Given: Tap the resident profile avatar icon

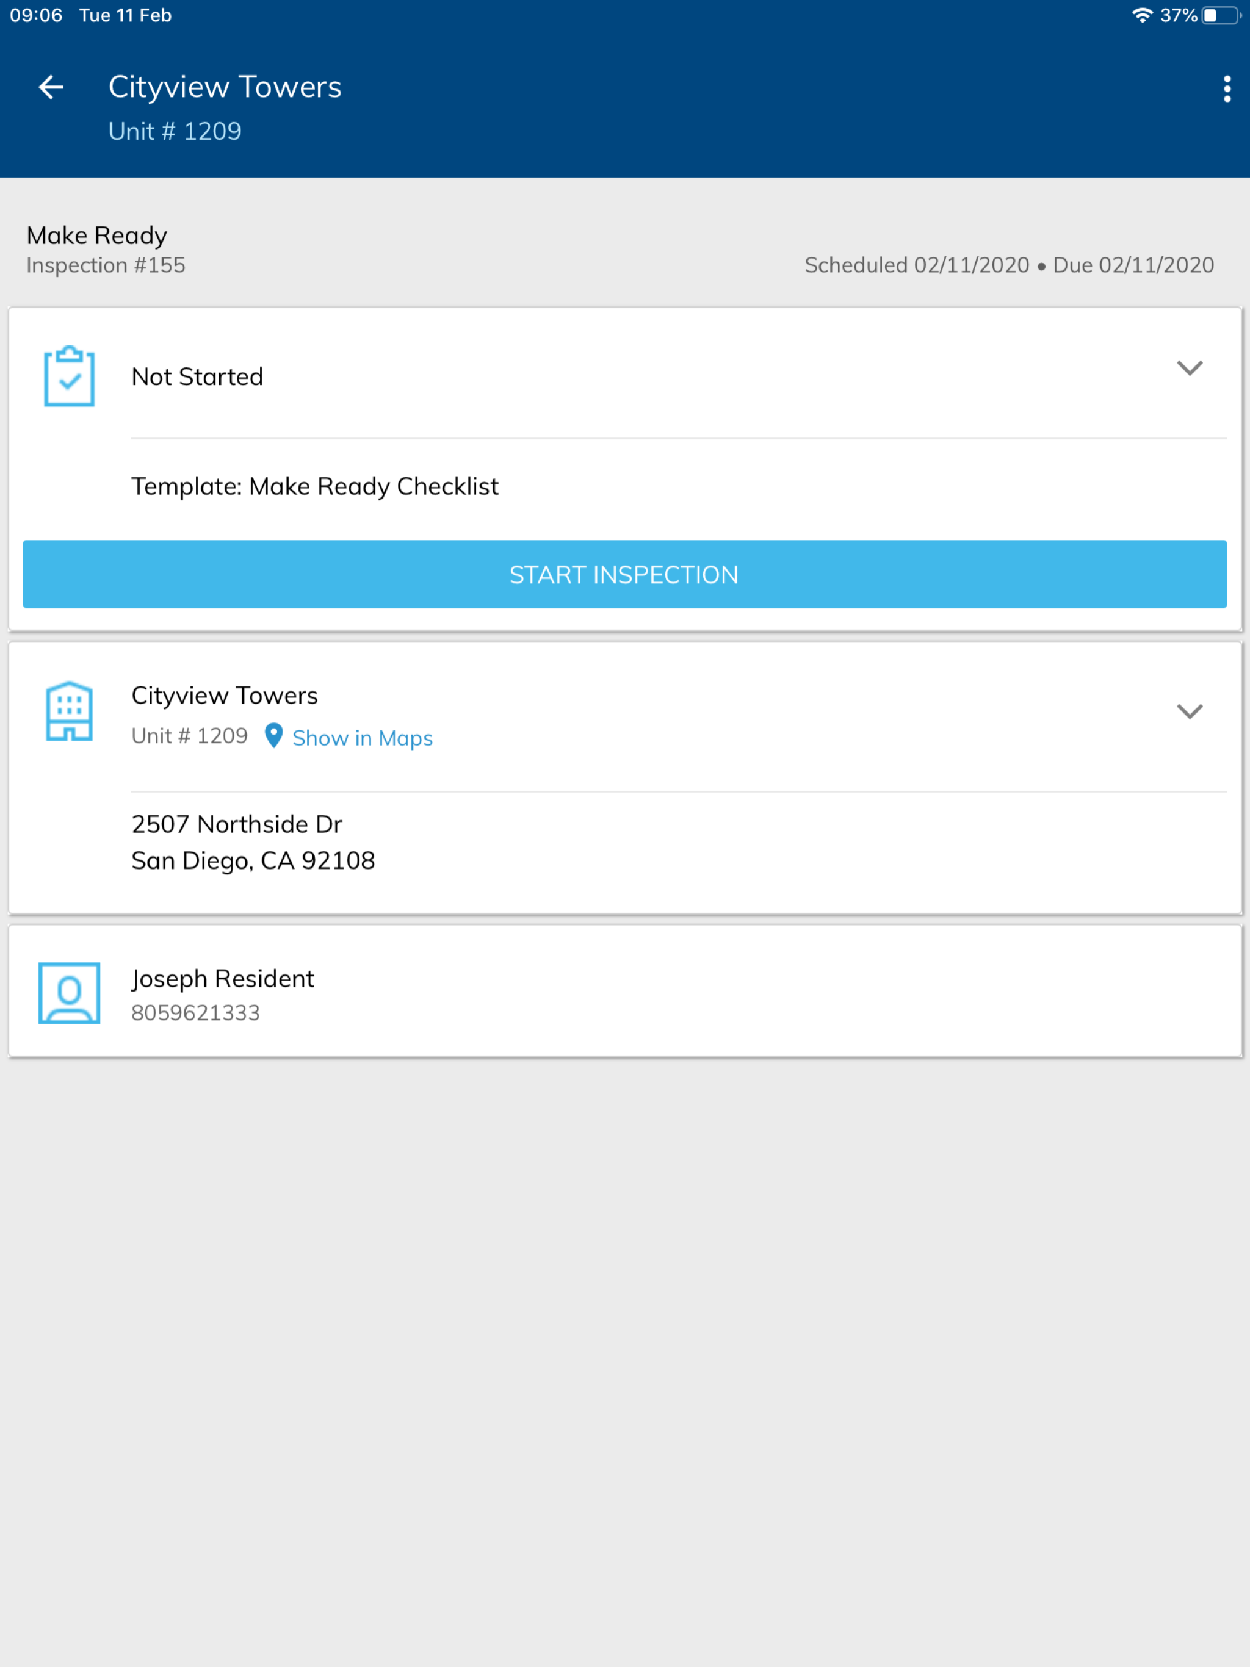Looking at the screenshot, I should (x=70, y=993).
